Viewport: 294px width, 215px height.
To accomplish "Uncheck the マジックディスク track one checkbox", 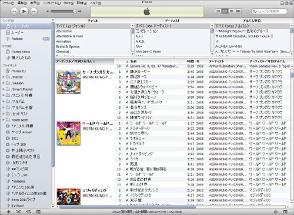I will tap(128, 195).
